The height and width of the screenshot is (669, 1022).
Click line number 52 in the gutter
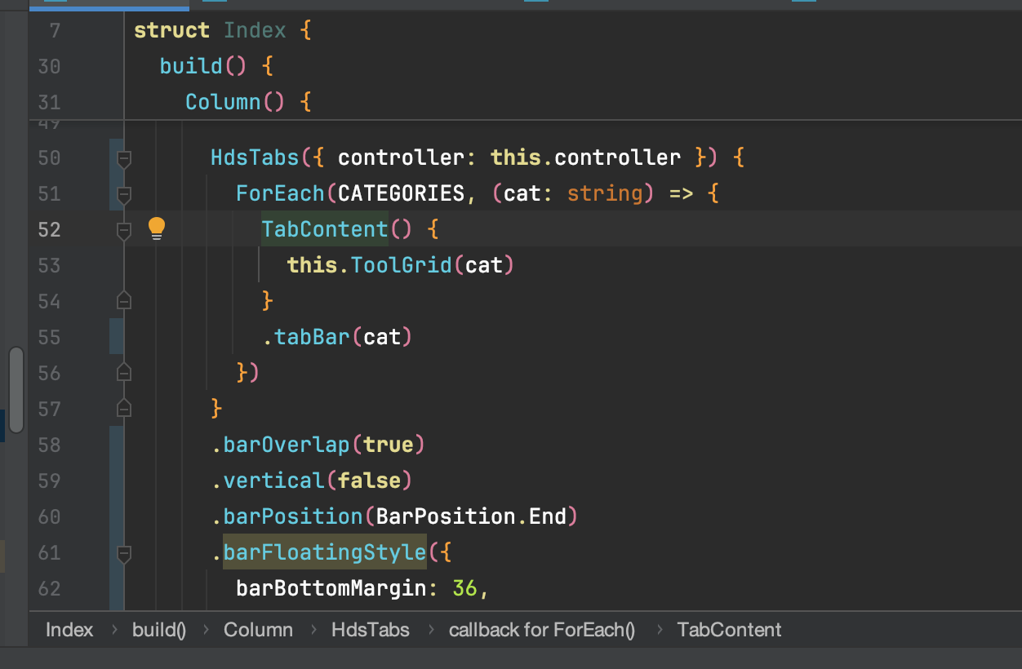click(49, 229)
